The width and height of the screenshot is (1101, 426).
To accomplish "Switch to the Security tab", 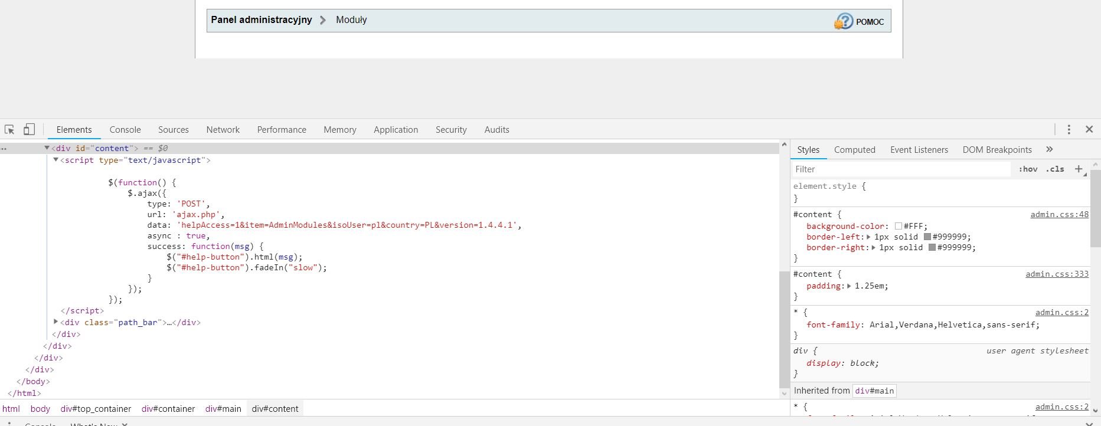I will [x=451, y=130].
